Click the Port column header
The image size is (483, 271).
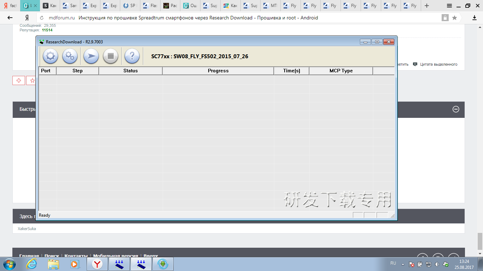[x=47, y=71]
